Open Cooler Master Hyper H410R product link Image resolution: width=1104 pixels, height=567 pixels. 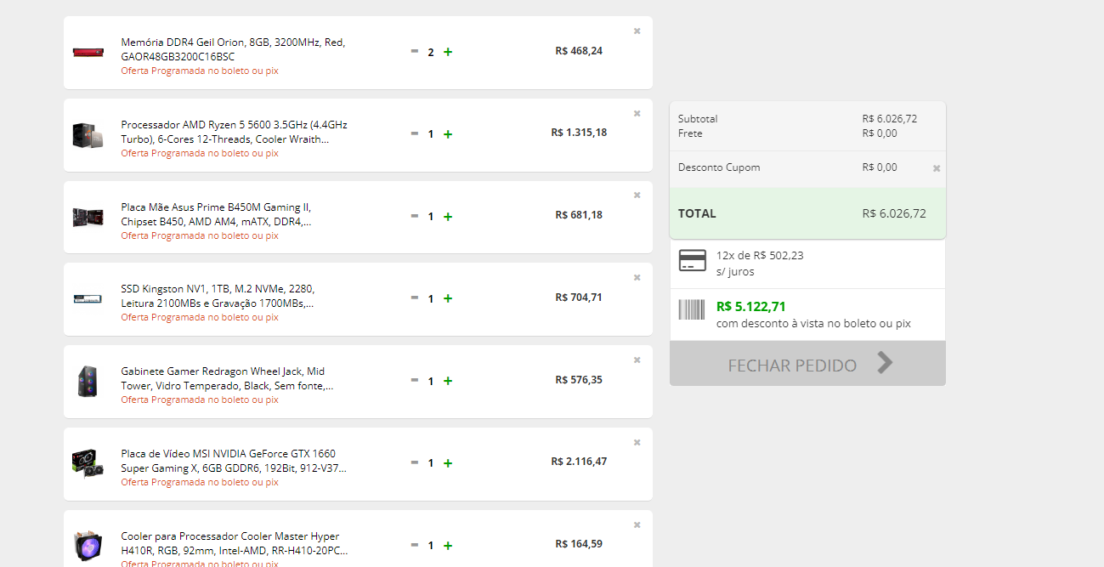click(235, 543)
